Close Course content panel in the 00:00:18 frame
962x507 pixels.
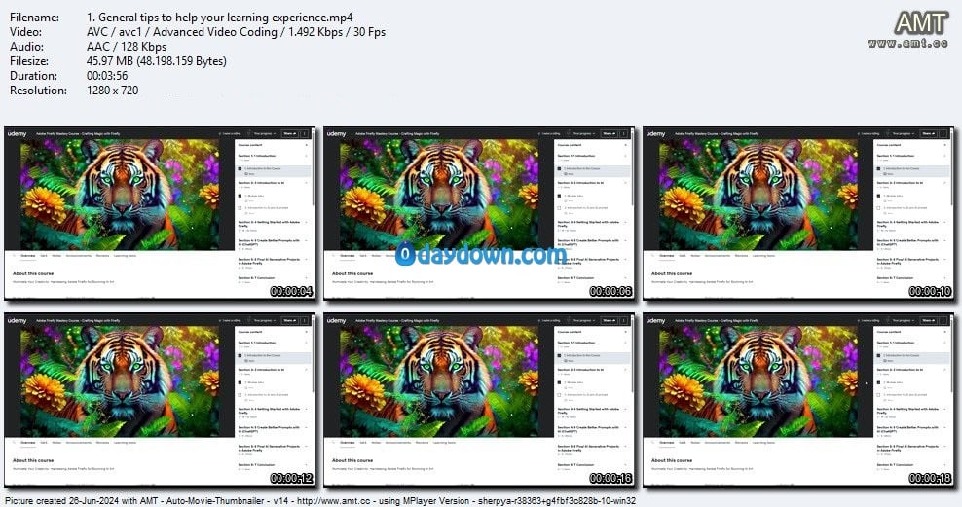coord(945,332)
